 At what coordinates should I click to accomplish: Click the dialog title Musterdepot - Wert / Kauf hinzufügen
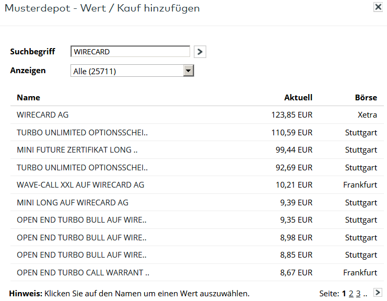(x=102, y=8)
